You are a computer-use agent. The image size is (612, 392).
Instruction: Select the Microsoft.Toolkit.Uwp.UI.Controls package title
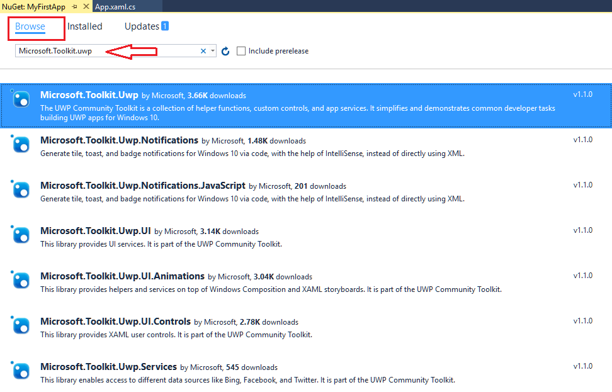115,322
